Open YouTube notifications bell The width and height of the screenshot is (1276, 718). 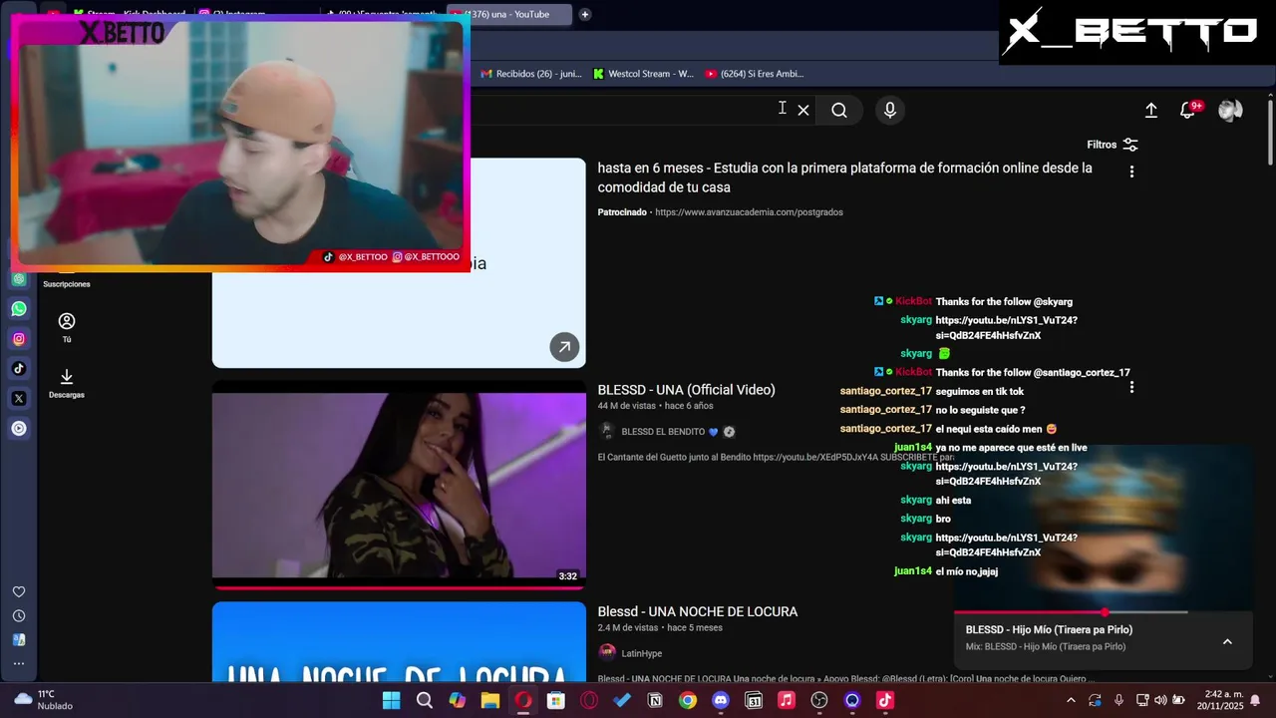[x=1188, y=111]
